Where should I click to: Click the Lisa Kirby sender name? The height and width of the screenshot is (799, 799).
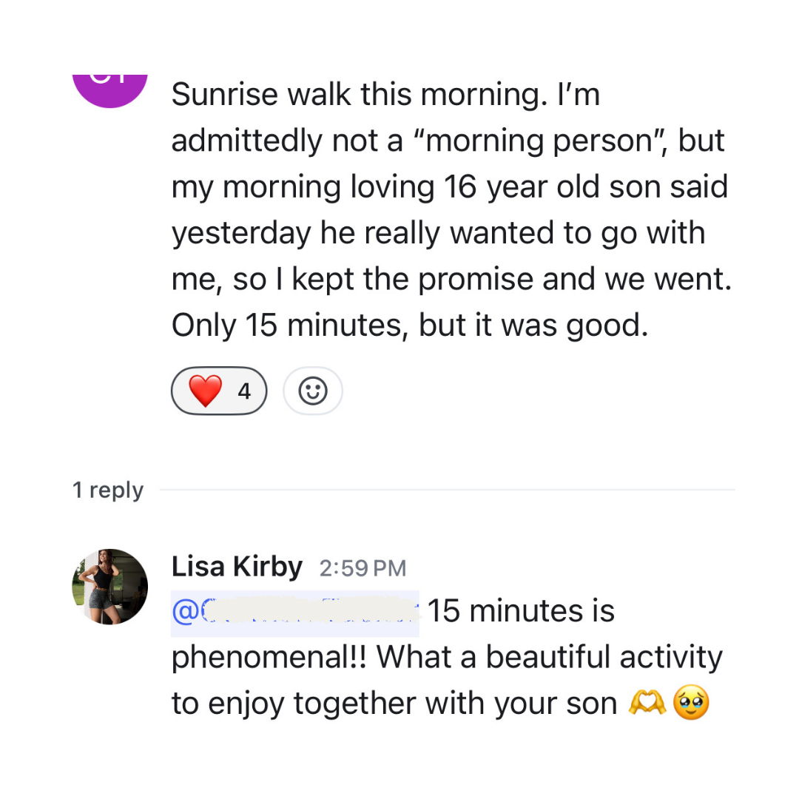pos(237,567)
